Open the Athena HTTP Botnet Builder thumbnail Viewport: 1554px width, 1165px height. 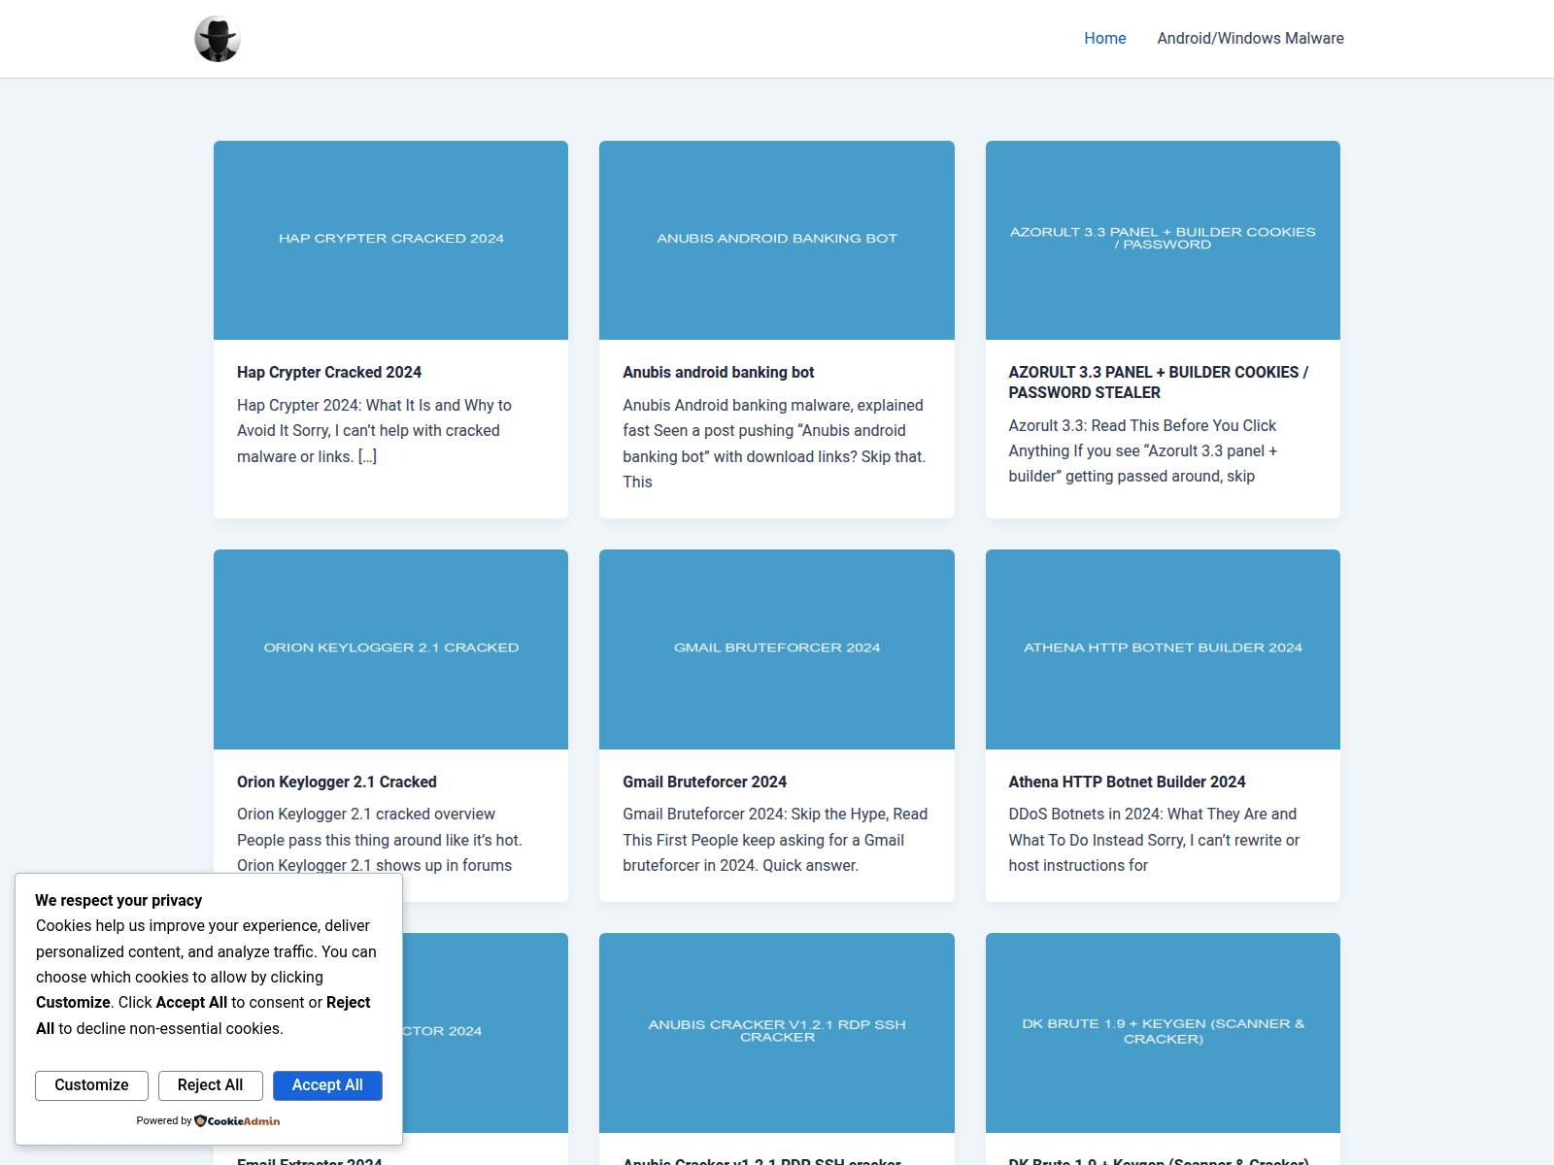pyautogui.click(x=1163, y=649)
